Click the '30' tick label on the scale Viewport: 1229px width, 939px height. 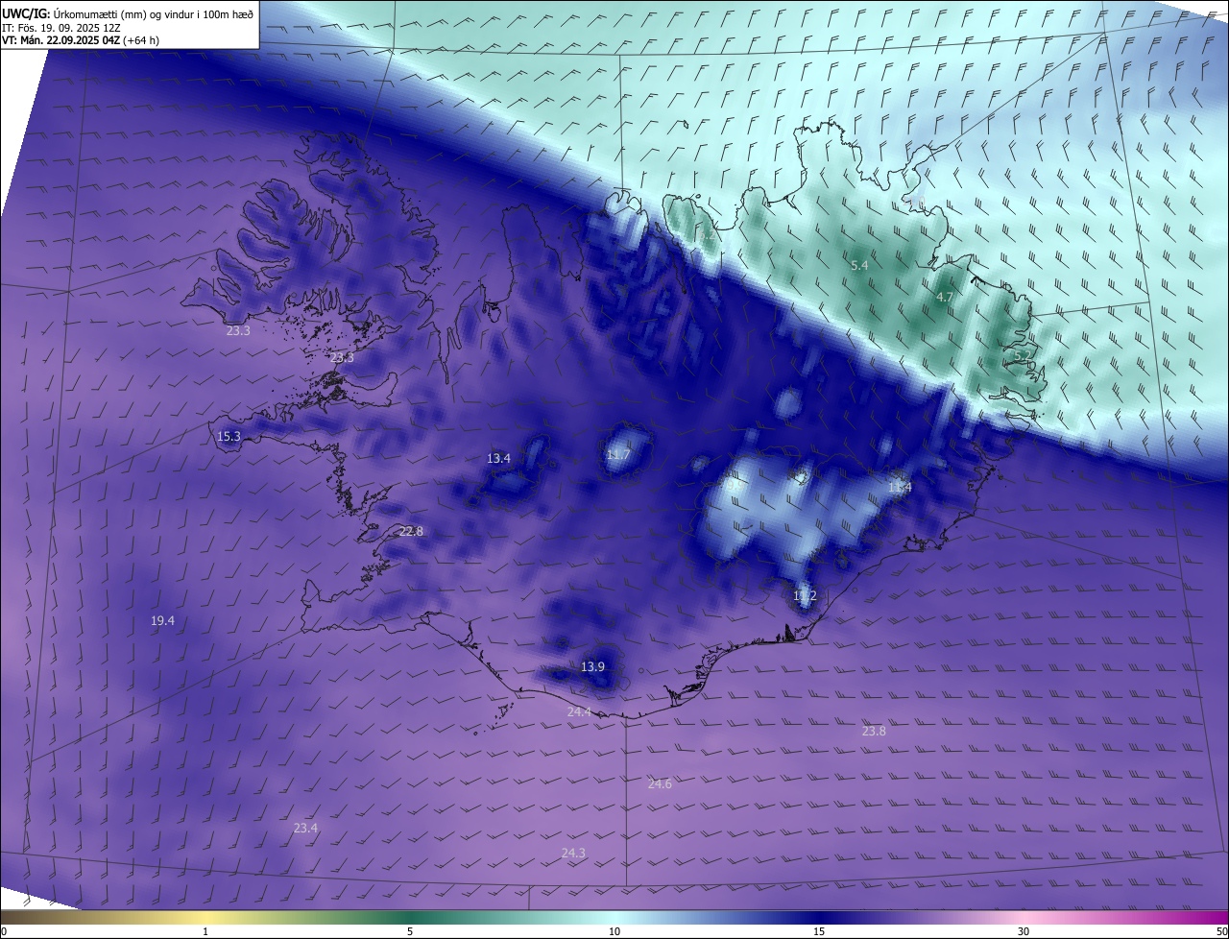[x=1024, y=931]
